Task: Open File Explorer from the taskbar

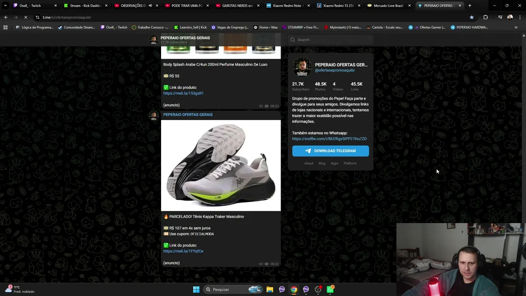Action: tap(270, 289)
